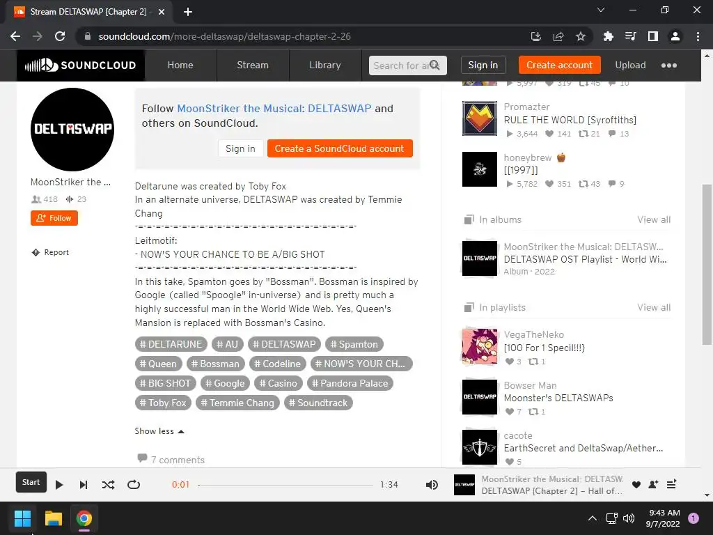Screen dimensions: 713x535
Task: Click the search magnifier icon
Action: tap(434, 65)
